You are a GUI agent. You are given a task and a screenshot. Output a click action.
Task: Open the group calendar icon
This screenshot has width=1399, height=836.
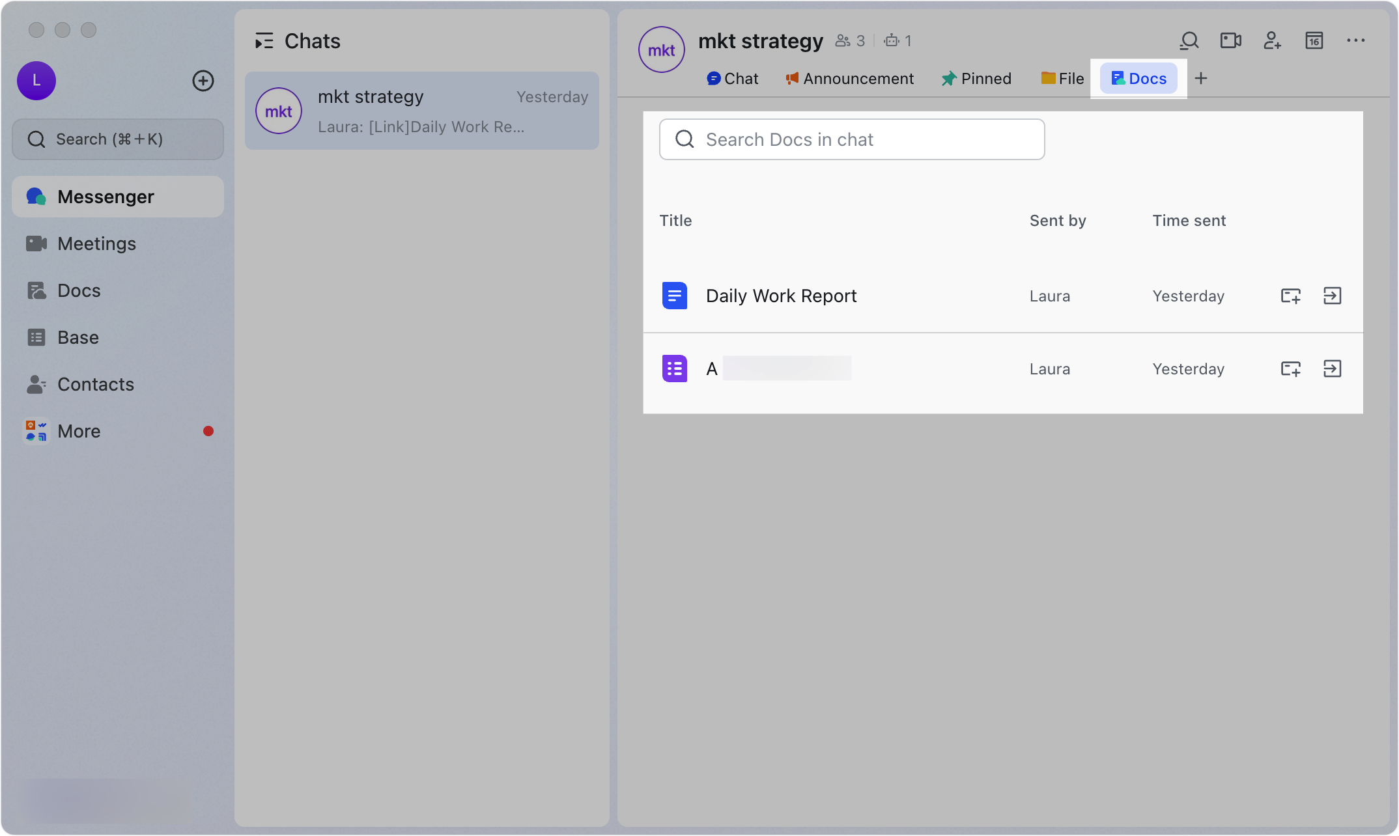click(1314, 40)
